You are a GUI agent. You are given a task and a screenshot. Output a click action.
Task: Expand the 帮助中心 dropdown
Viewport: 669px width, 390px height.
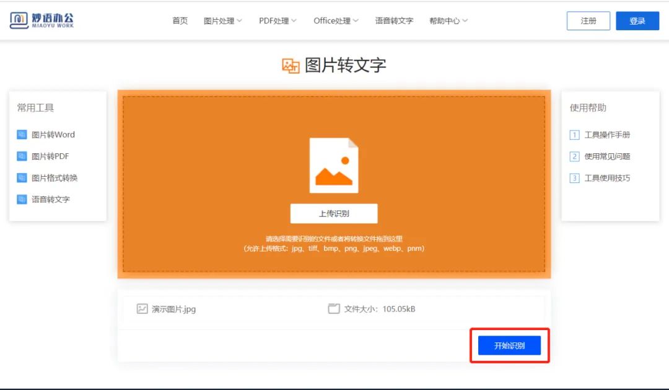pos(445,20)
